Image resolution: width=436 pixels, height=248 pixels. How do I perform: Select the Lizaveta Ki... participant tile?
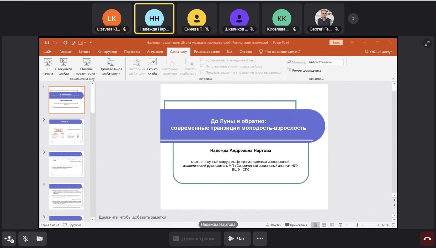pyautogui.click(x=112, y=18)
